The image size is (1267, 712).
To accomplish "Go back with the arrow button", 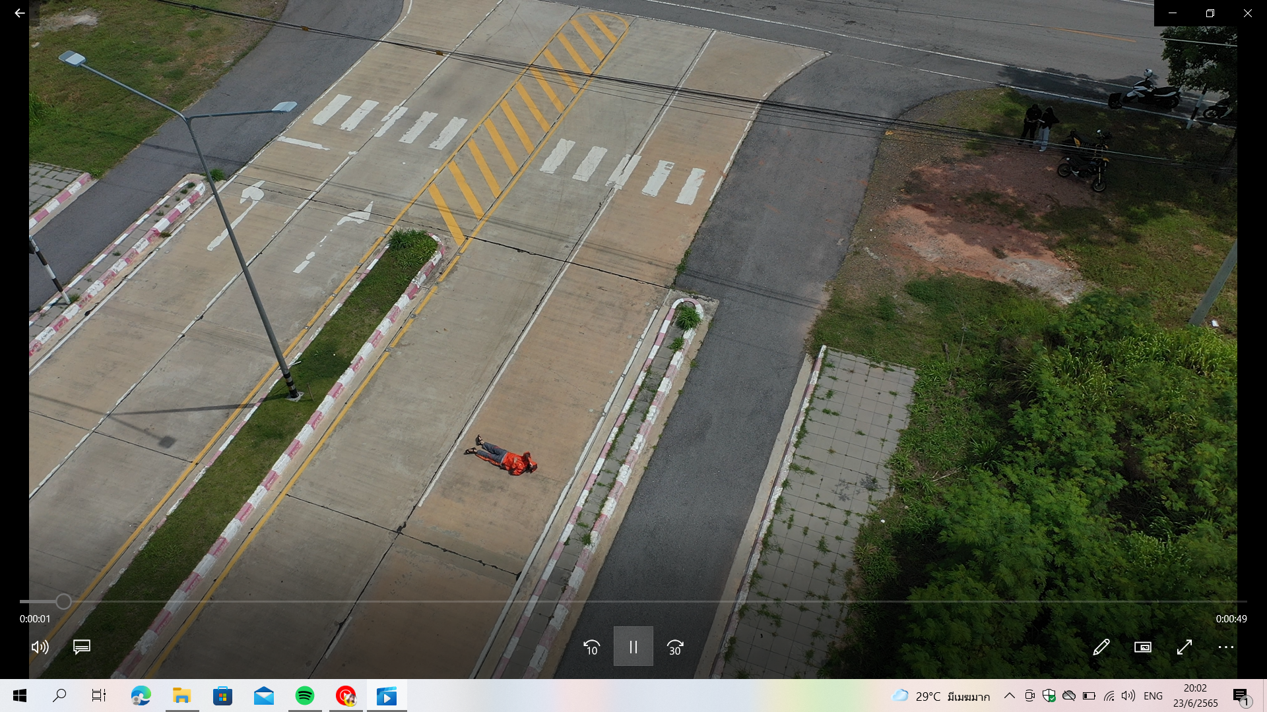I will (x=20, y=13).
